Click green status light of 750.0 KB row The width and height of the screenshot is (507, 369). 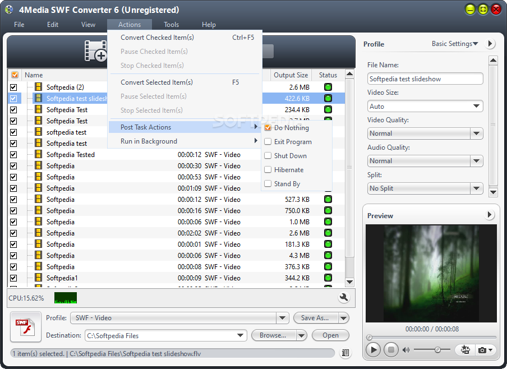tap(328, 210)
